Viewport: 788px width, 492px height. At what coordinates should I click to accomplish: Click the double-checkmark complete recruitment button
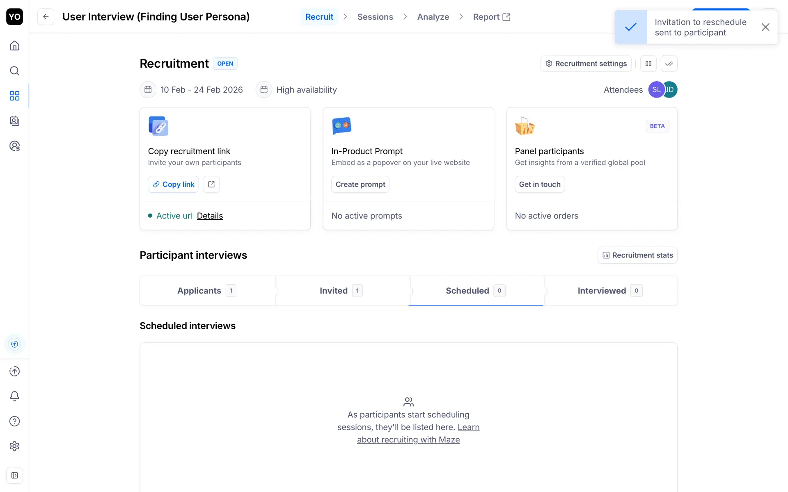669,64
